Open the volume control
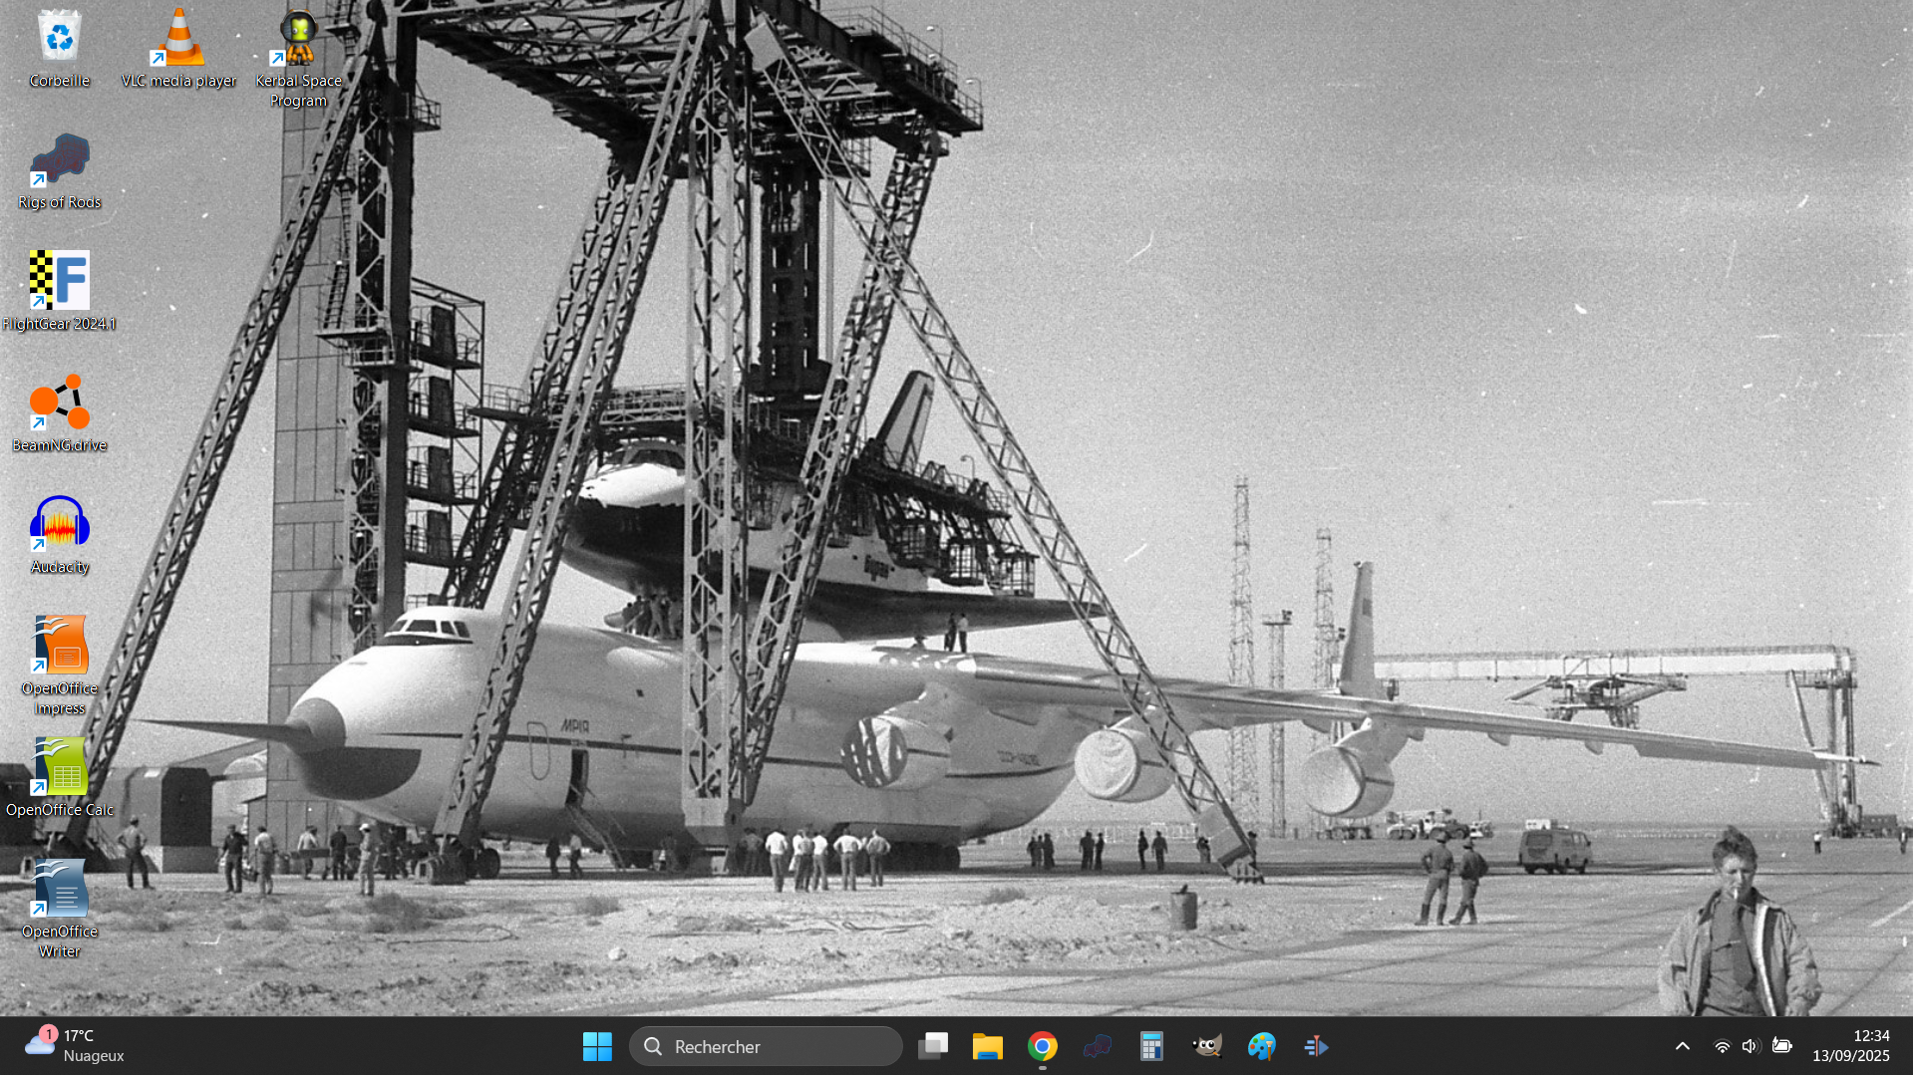Screen dimensions: 1913x1075 pyautogui.click(x=1751, y=1046)
